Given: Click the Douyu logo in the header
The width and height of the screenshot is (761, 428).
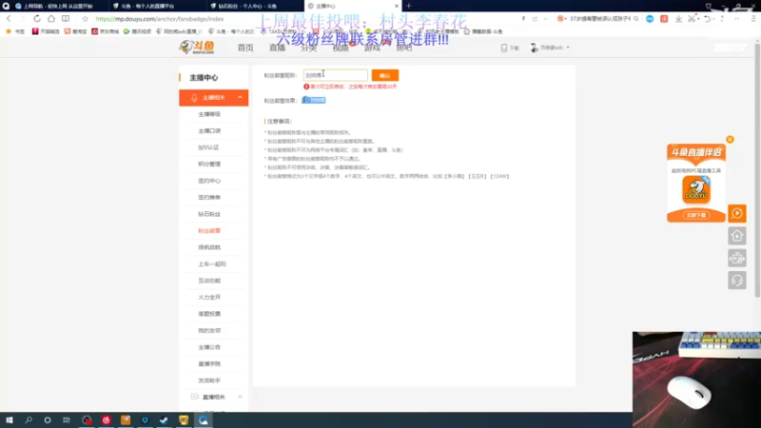Looking at the screenshot, I should pyautogui.click(x=197, y=47).
